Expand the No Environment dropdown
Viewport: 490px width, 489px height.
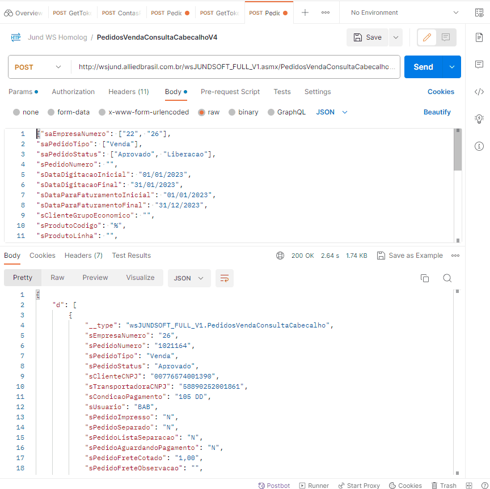point(404,12)
